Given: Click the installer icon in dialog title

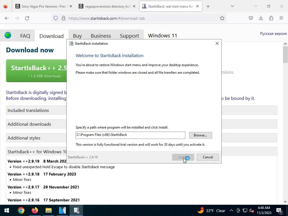Looking at the screenshot, I should pyautogui.click(x=71, y=44).
